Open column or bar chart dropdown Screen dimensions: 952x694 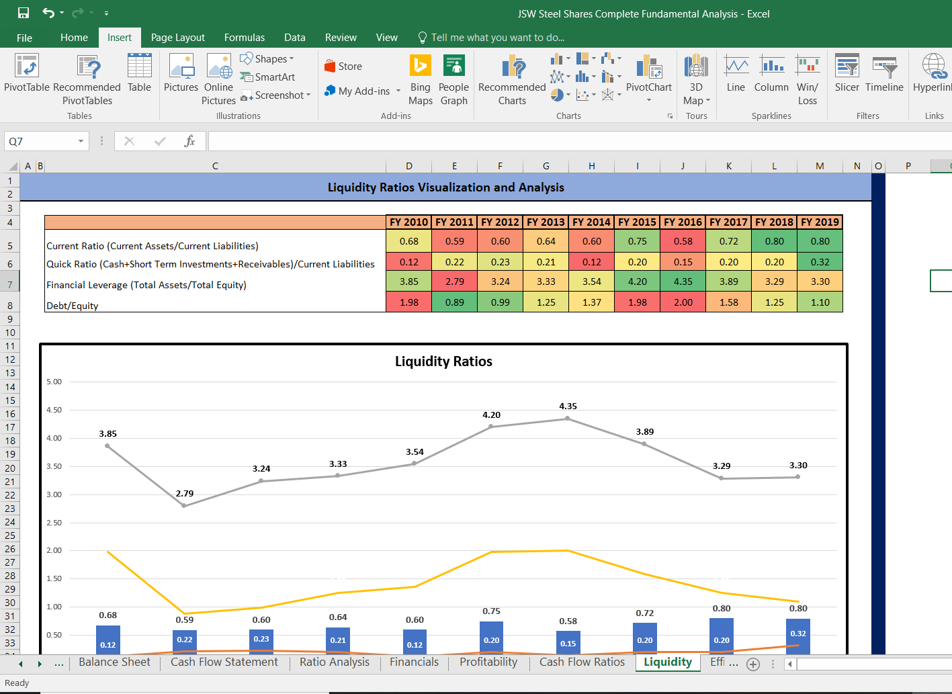pyautogui.click(x=560, y=59)
